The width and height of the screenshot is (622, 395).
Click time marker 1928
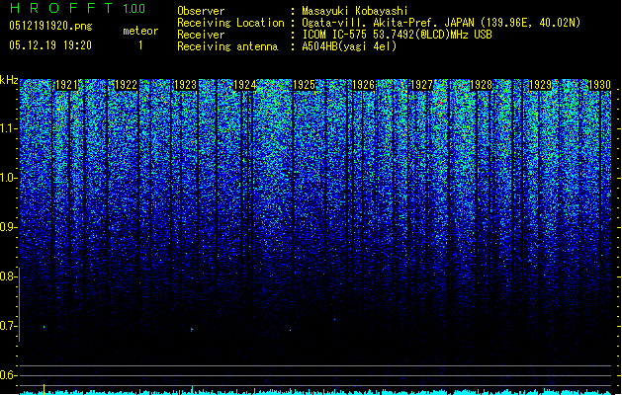pos(481,85)
